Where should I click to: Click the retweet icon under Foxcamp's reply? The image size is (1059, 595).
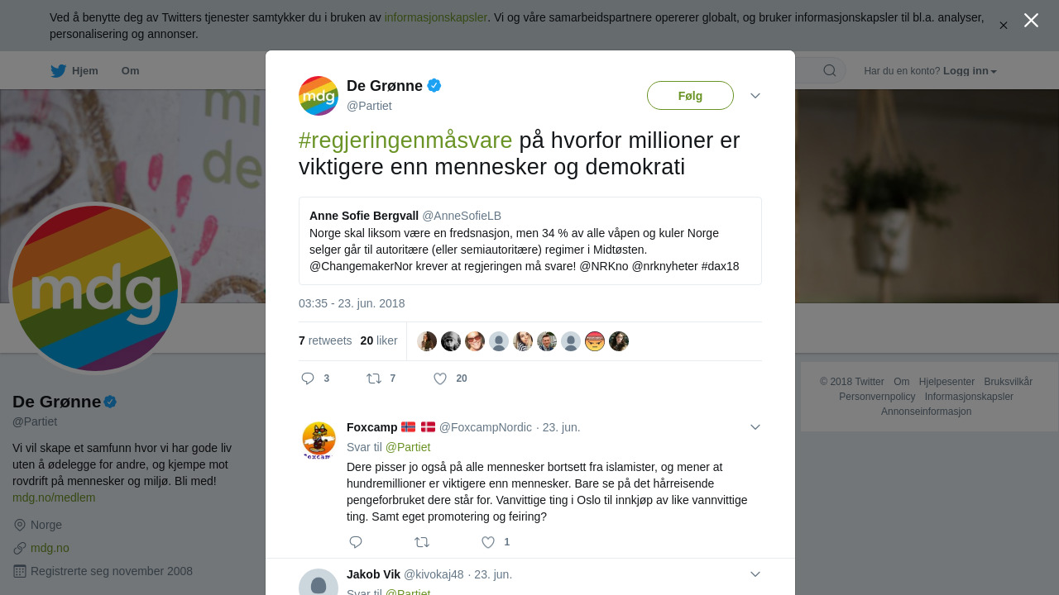tap(422, 542)
